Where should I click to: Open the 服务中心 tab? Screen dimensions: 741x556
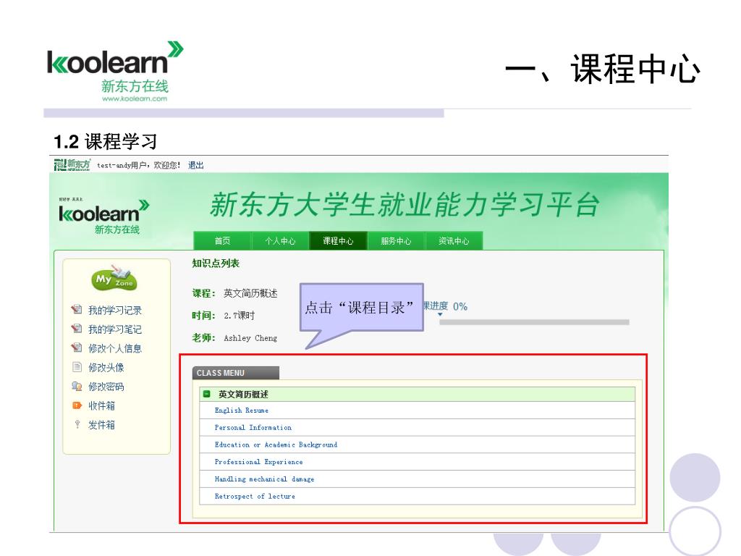pyautogui.click(x=396, y=240)
